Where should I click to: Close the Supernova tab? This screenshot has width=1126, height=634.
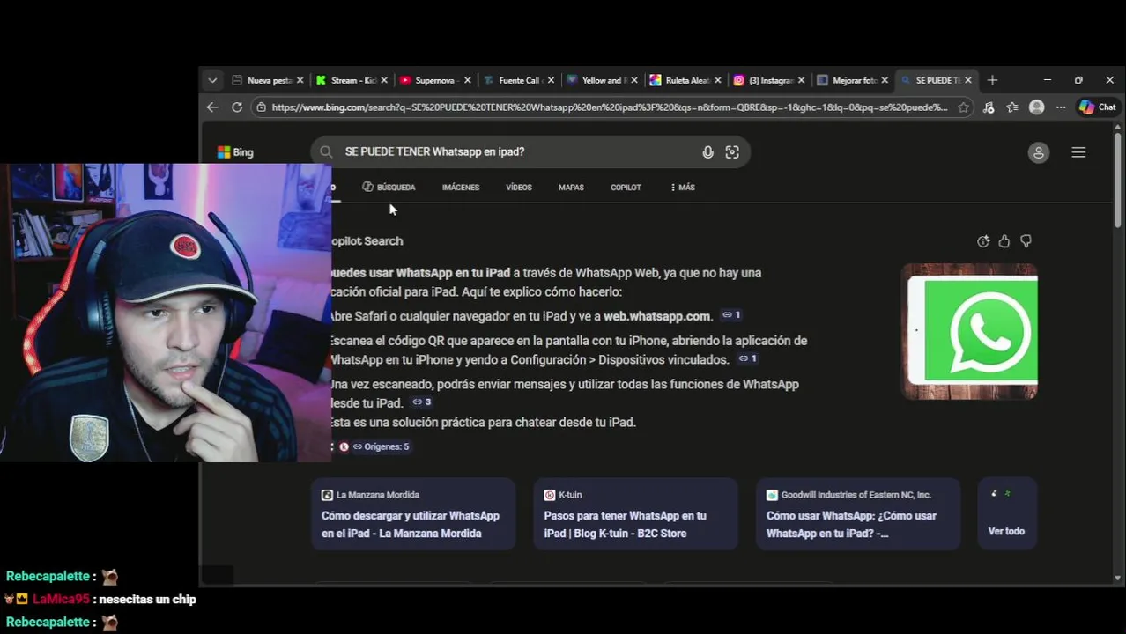click(x=467, y=80)
